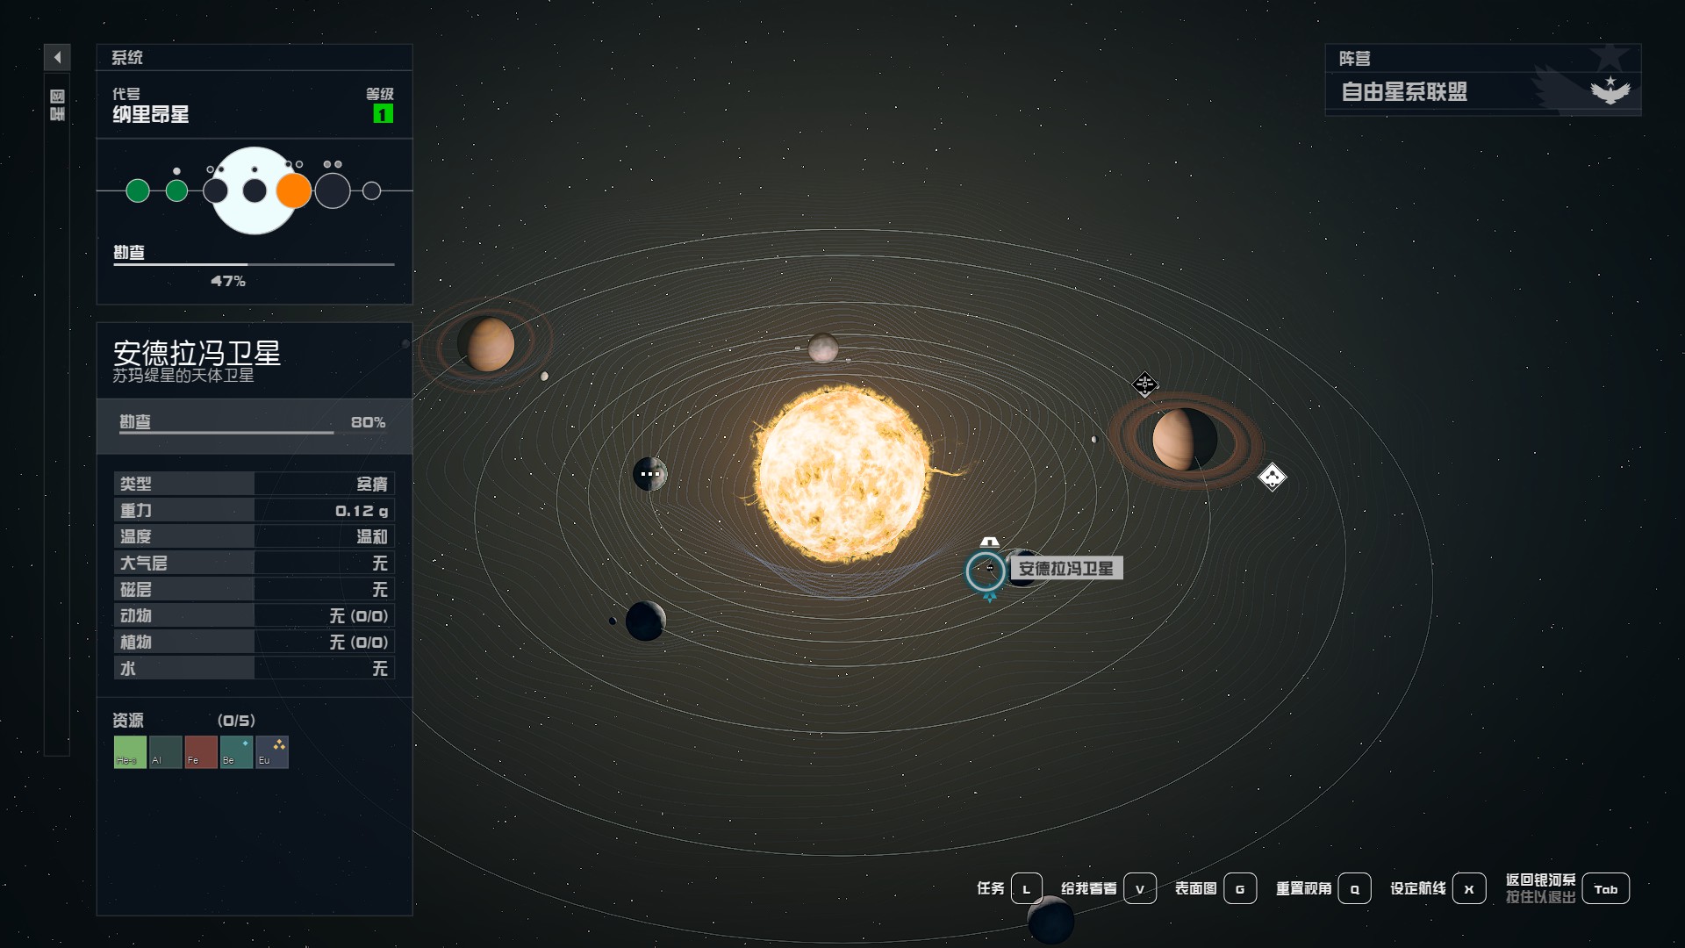This screenshot has height=948, width=1685.
Task: Click the diamond marker above the ringed planet
Action: point(1144,384)
